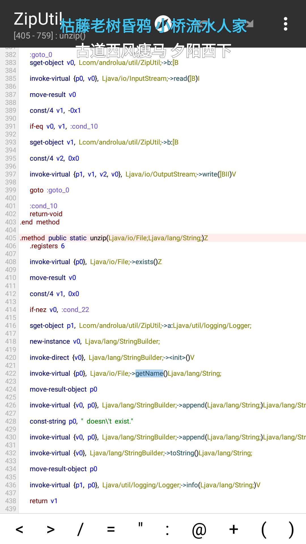
Task: Select 'sget-object v0' line 383
Action: coord(104,63)
